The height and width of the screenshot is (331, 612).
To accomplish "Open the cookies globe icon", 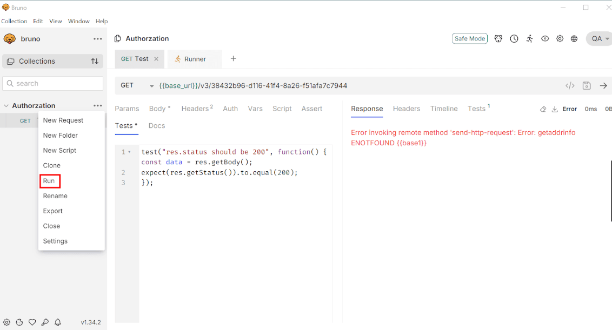I will [x=574, y=39].
